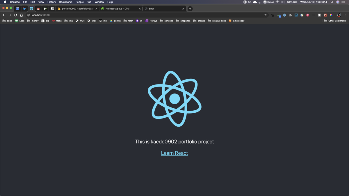Open the perHis bookmark
Viewport: 349px width, 196px height.
pos(115,21)
